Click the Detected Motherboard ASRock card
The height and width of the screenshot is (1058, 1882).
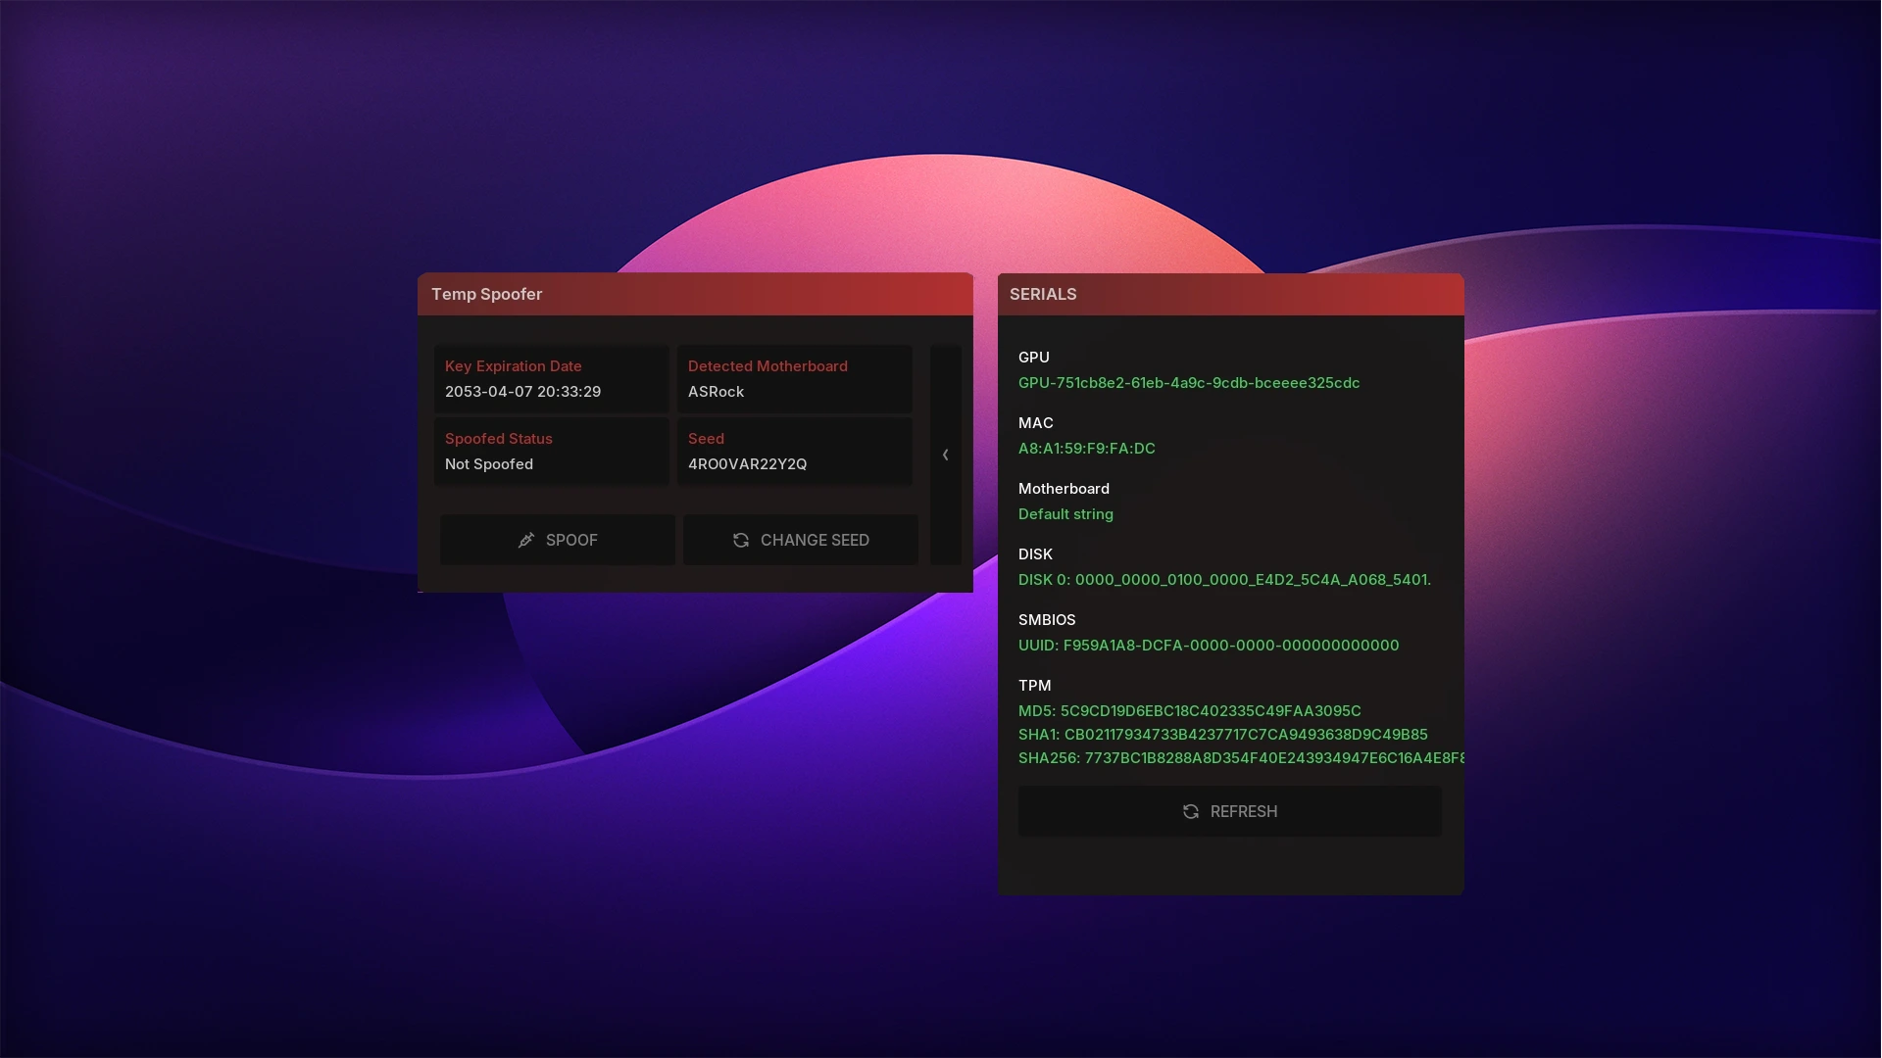pos(794,379)
